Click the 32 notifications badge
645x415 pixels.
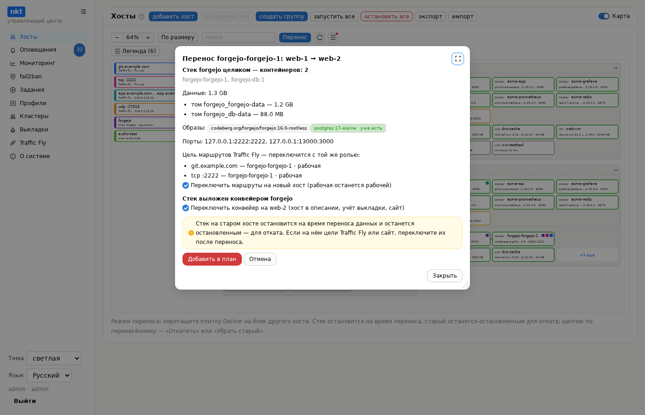point(79,50)
